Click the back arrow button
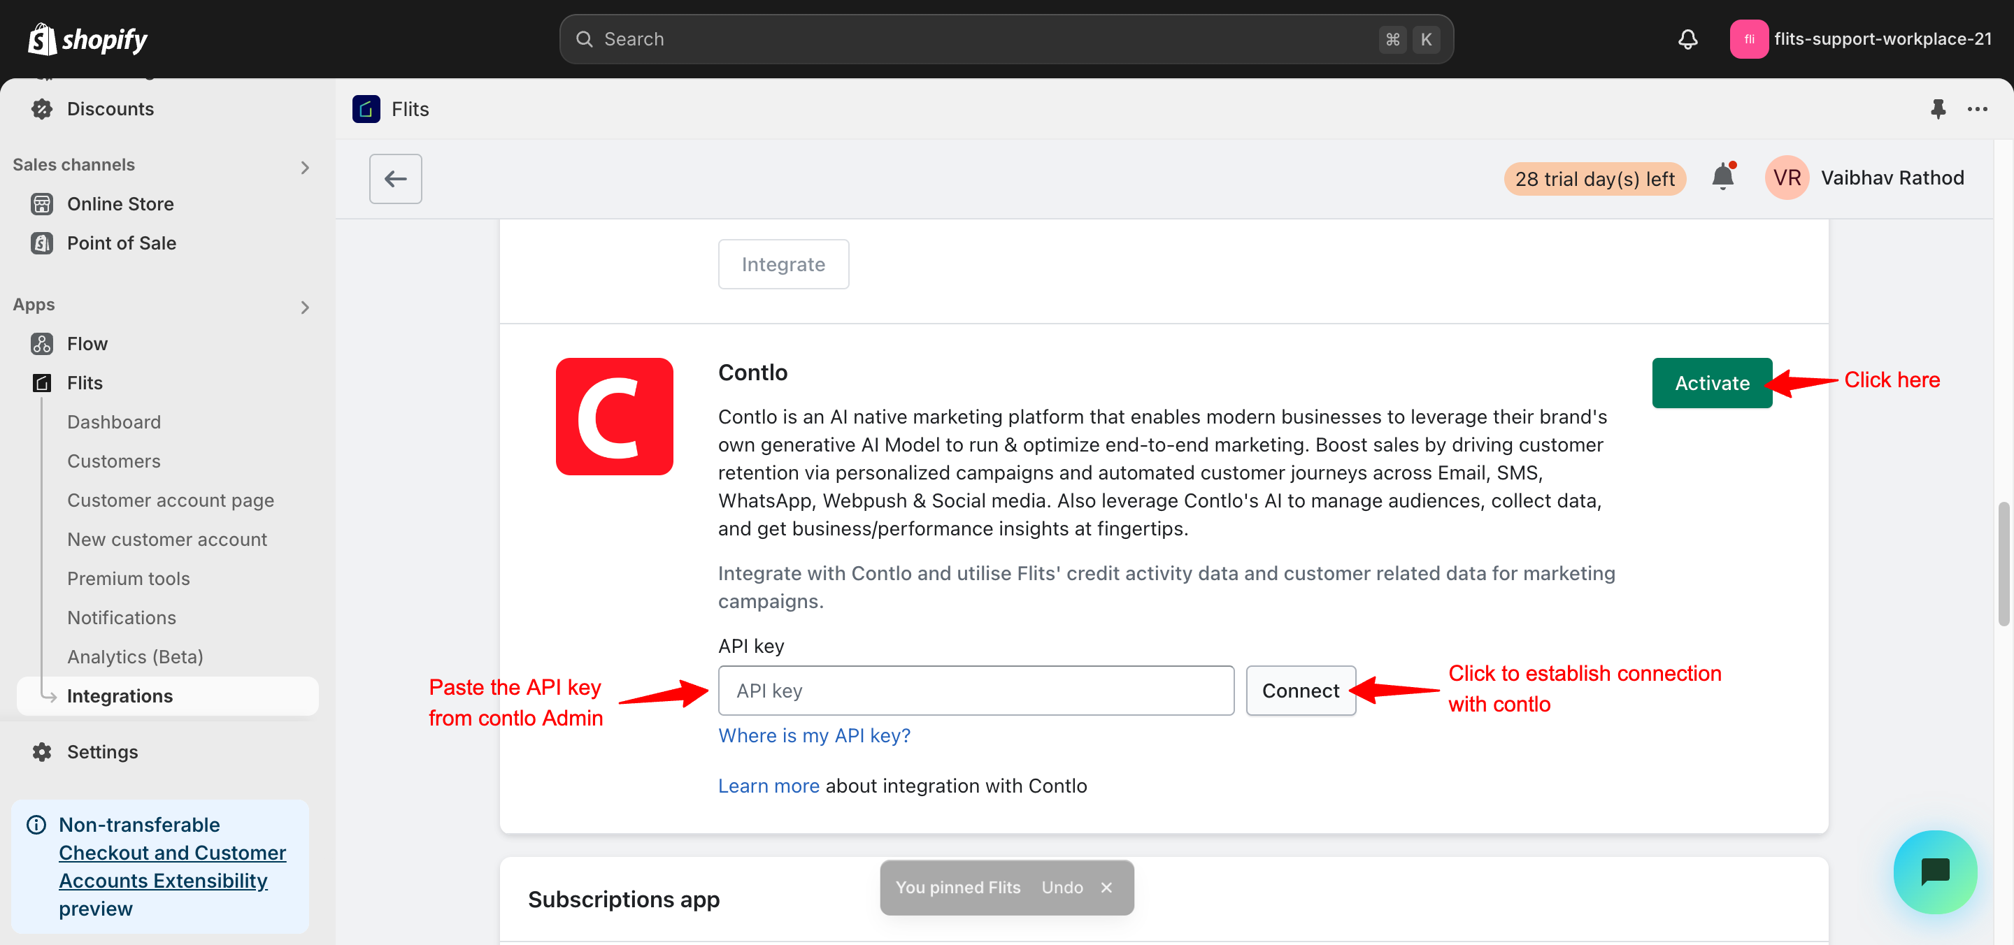Image resolution: width=2014 pixels, height=945 pixels. (396, 179)
